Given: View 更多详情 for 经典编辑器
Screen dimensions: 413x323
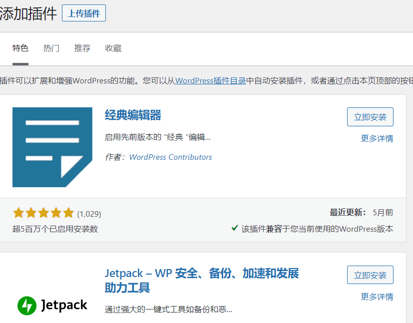Looking at the screenshot, I should point(377,138).
